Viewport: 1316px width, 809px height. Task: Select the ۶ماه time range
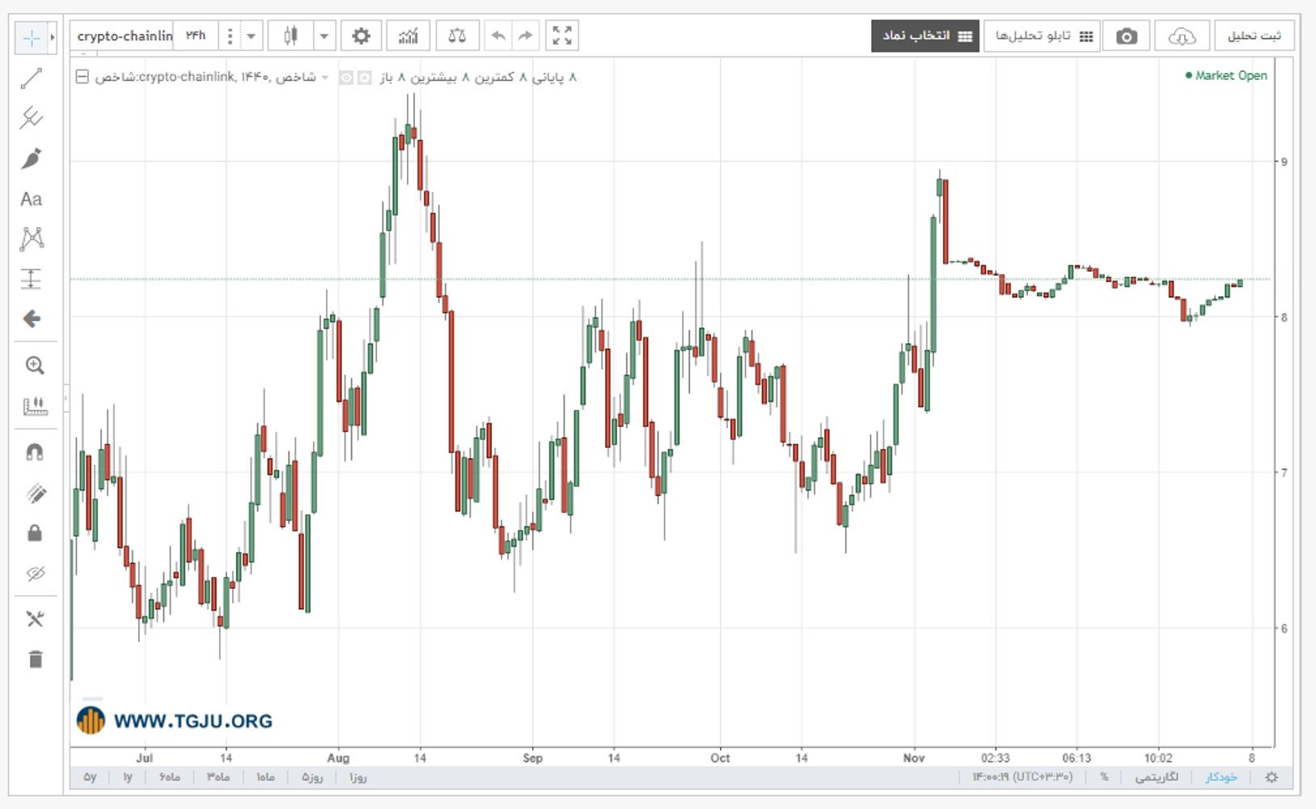point(170,777)
